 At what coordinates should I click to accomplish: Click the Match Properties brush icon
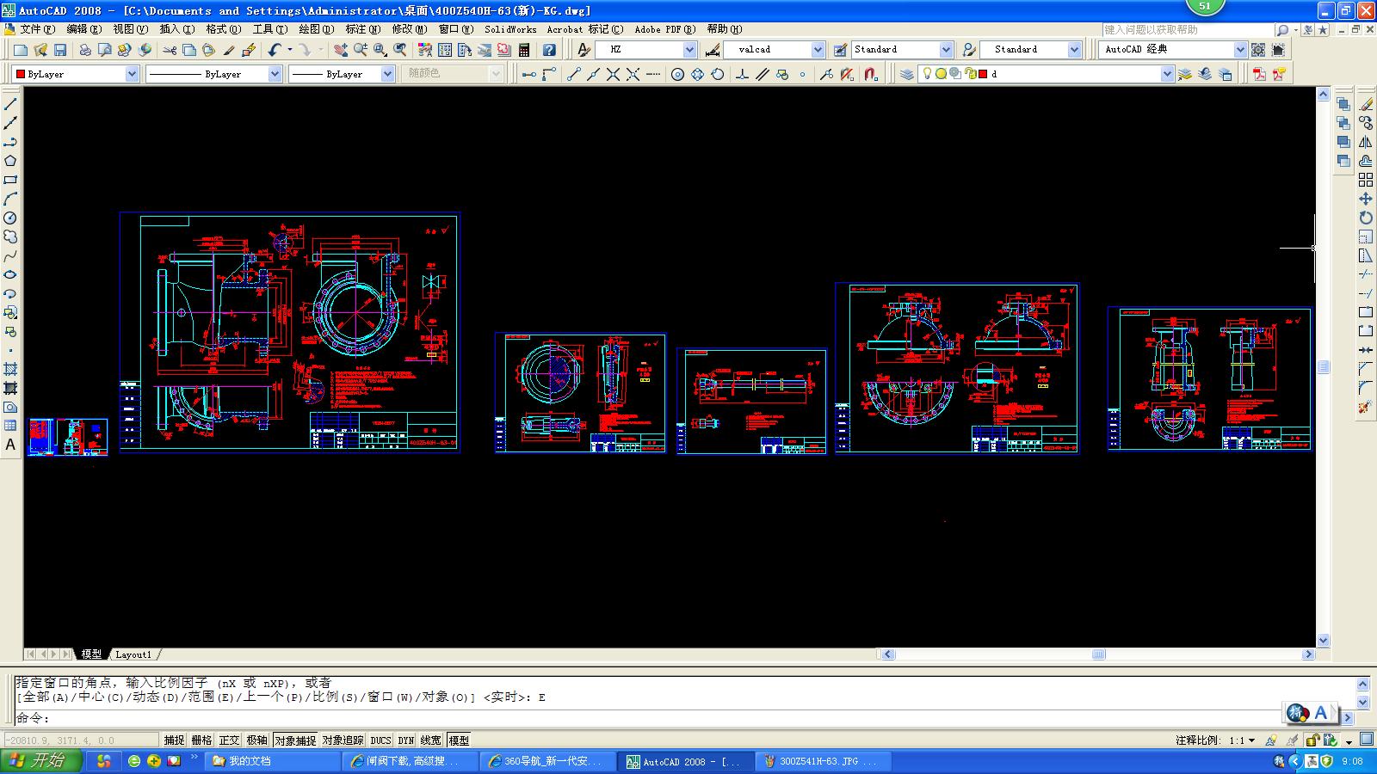tap(229, 50)
